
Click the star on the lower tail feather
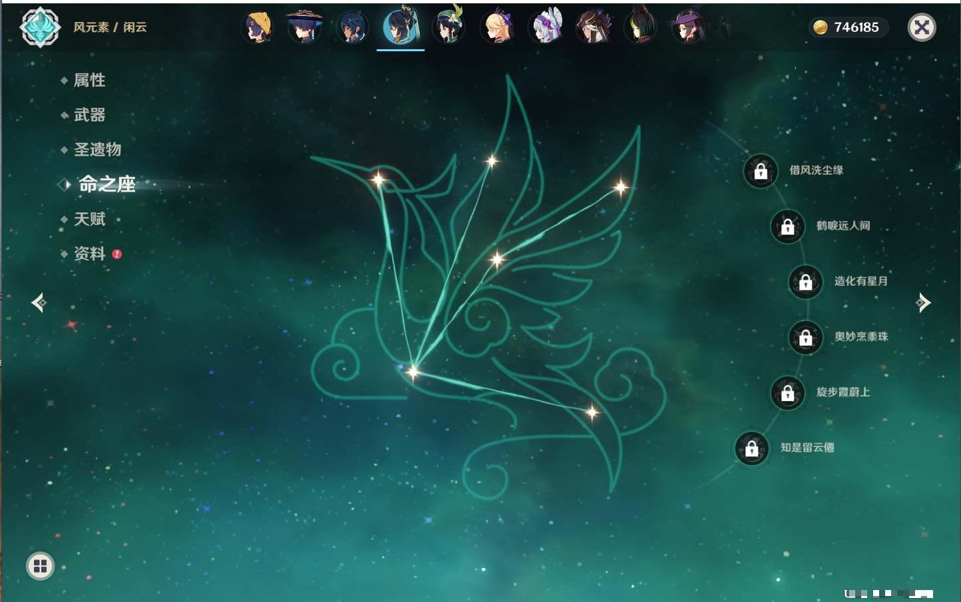592,412
